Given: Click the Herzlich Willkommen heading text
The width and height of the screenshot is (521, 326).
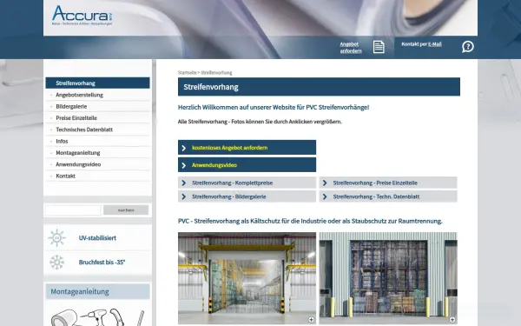Looking at the screenshot, I should 274,107.
